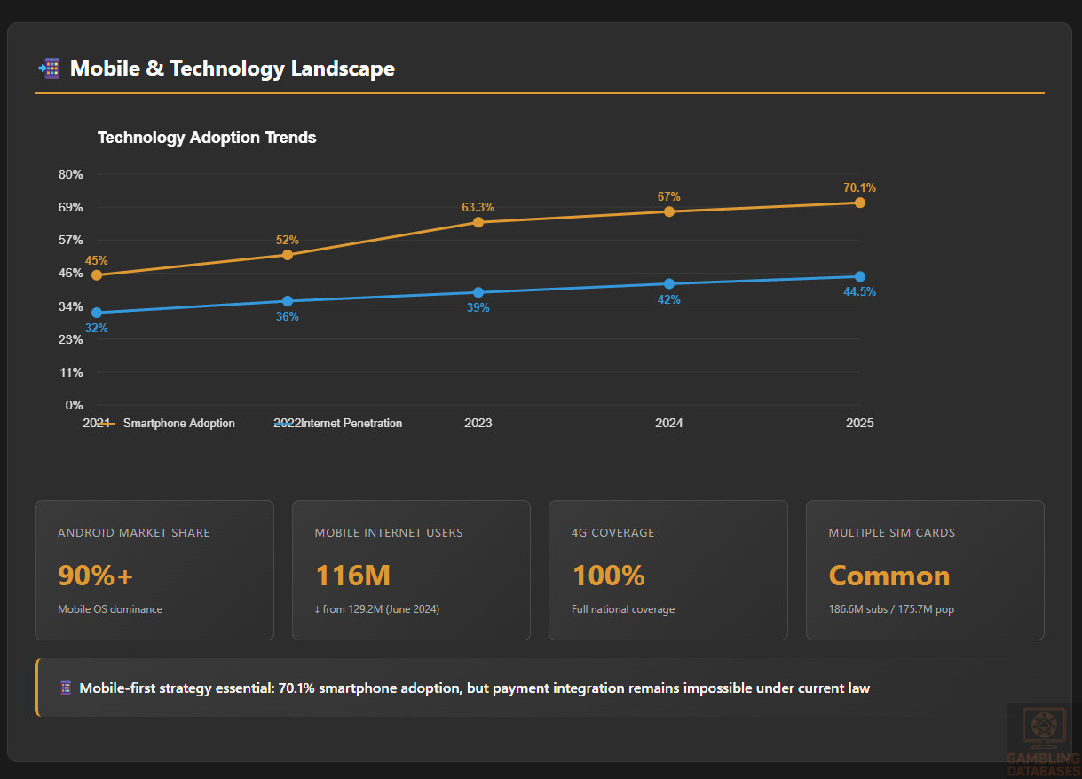
Task: Click the orange Smartphone Adoption legend line marker
Action: 106,424
